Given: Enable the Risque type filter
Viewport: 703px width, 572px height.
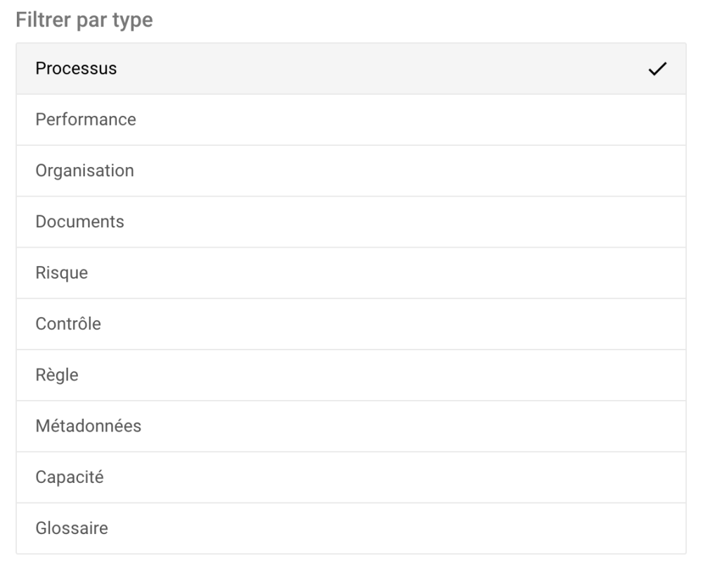Looking at the screenshot, I should (62, 273).
